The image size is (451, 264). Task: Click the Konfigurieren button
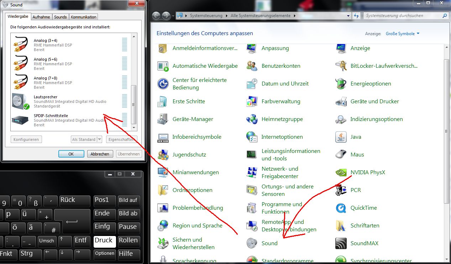tap(26, 139)
